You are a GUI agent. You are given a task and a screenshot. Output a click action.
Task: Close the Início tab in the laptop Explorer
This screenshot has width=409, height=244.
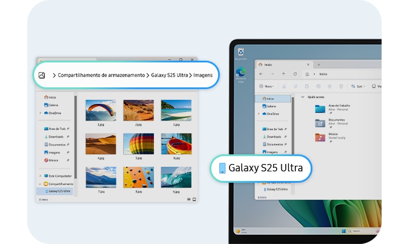308,64
